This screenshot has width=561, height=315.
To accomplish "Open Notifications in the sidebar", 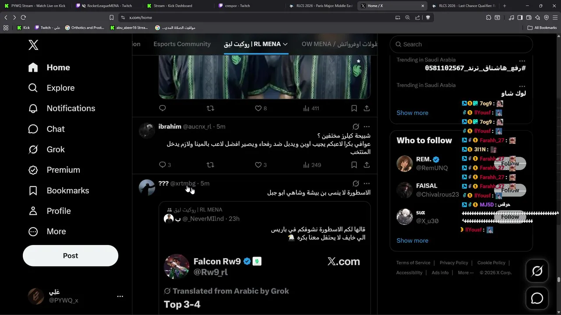I will [62, 108].
